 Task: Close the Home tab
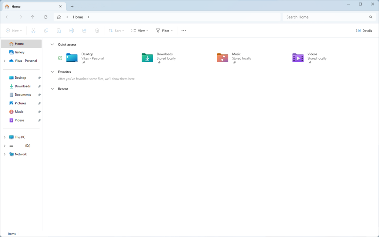click(60, 7)
